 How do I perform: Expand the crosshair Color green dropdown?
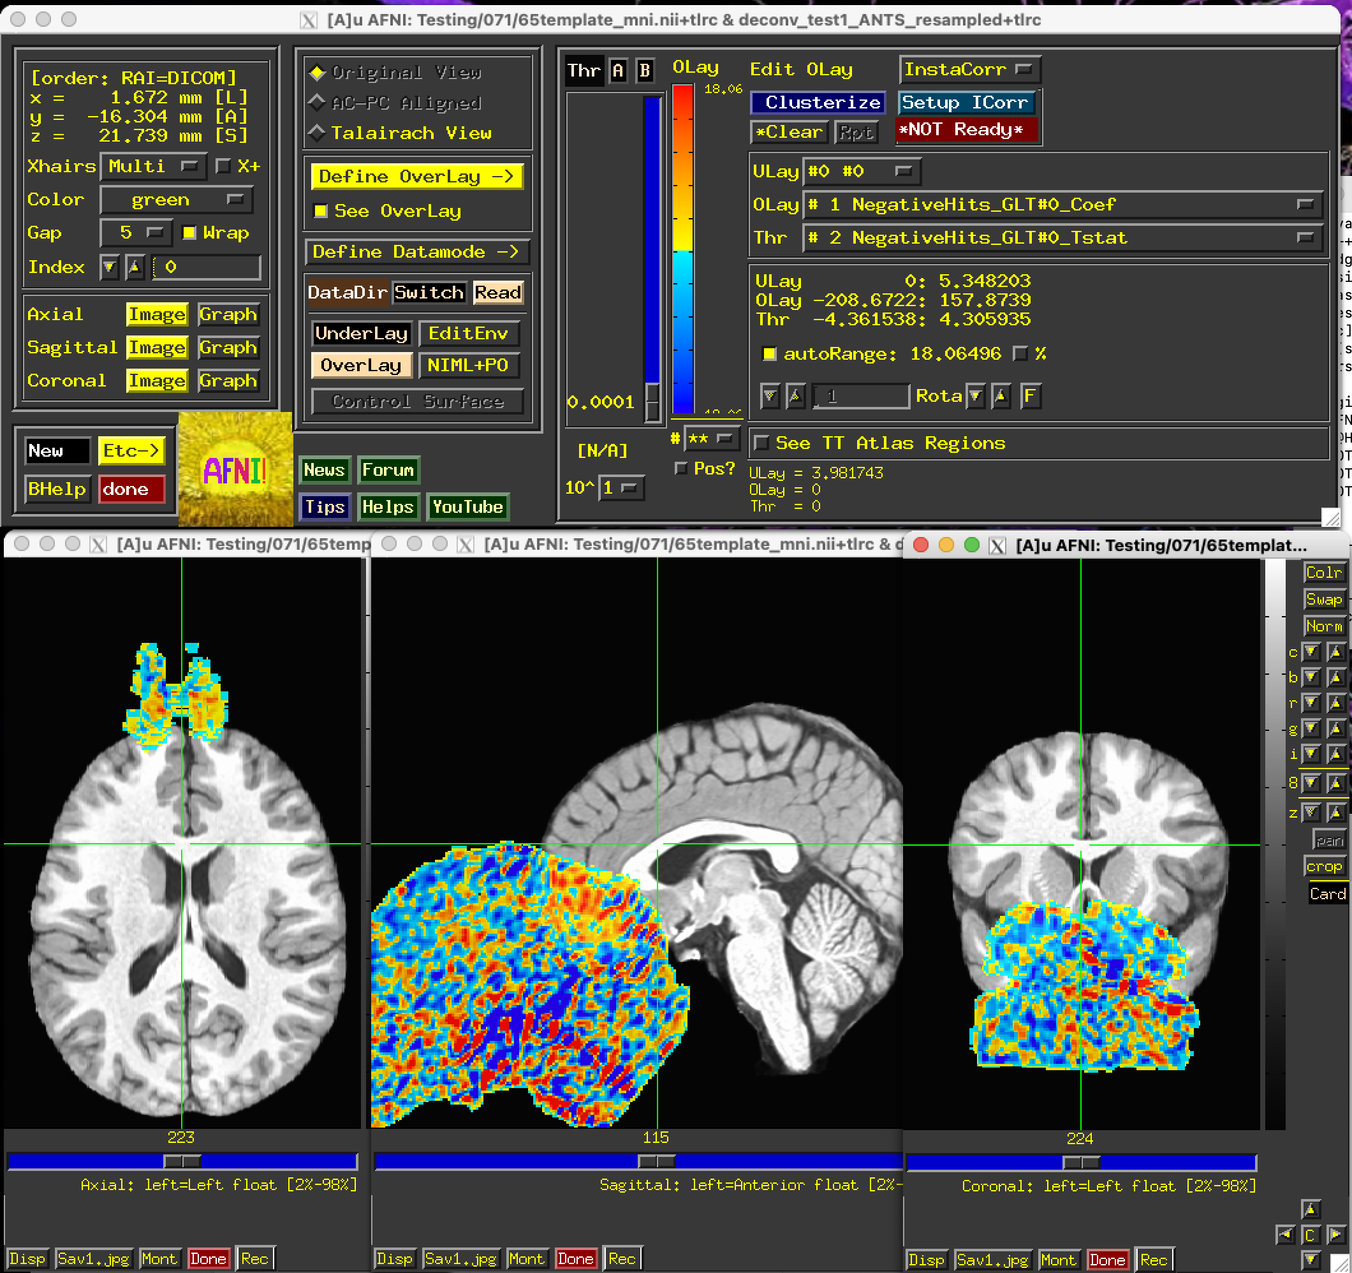coord(176,199)
